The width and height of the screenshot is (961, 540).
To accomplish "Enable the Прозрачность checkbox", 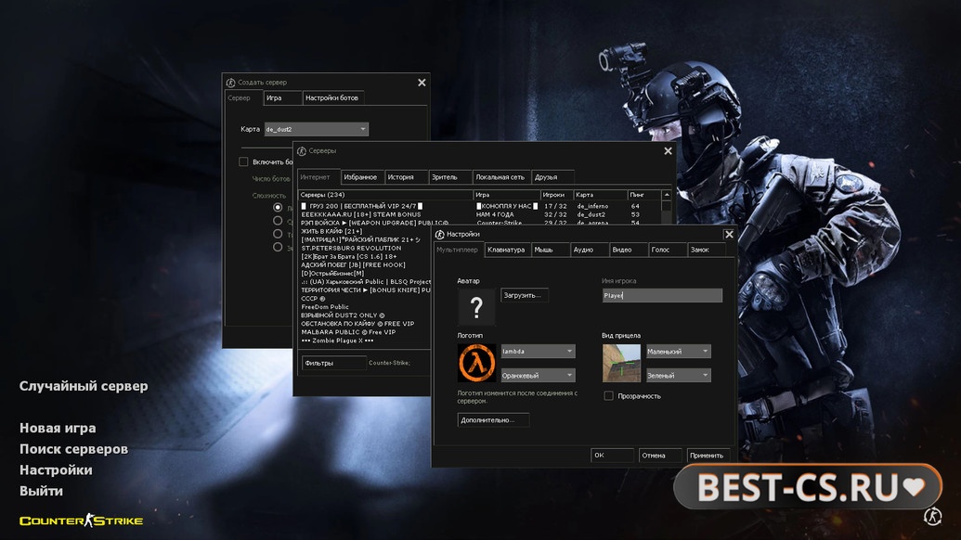I will point(608,396).
